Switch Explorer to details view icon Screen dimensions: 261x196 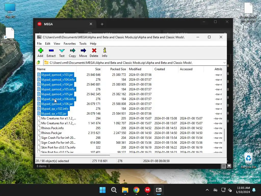(224, 166)
